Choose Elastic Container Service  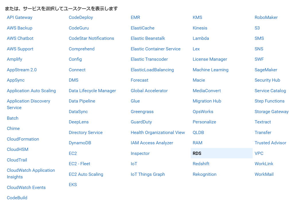[155, 49]
